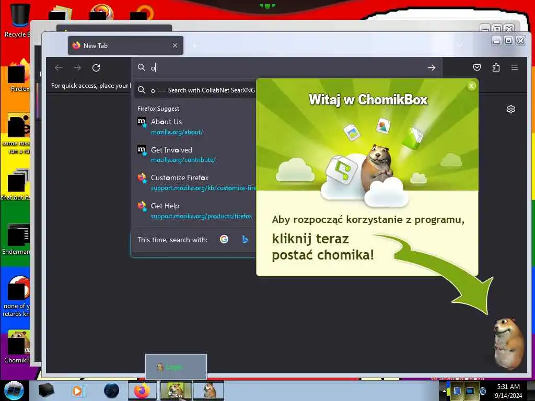
Task: Open the Pocket save icon
Action: (x=477, y=67)
